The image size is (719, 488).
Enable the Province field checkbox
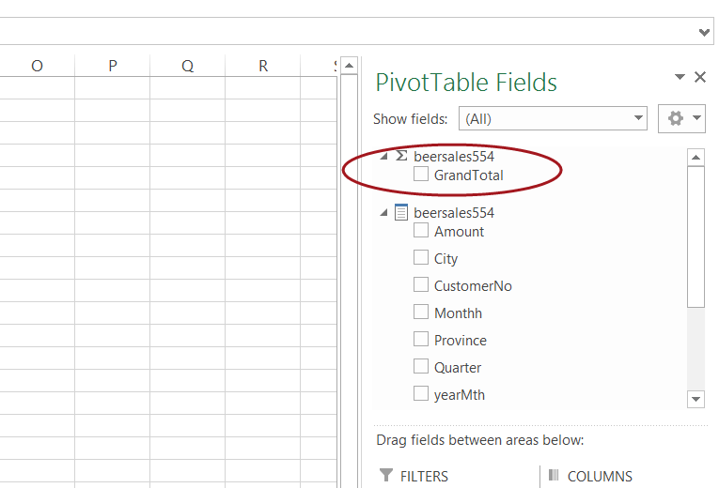[421, 340]
